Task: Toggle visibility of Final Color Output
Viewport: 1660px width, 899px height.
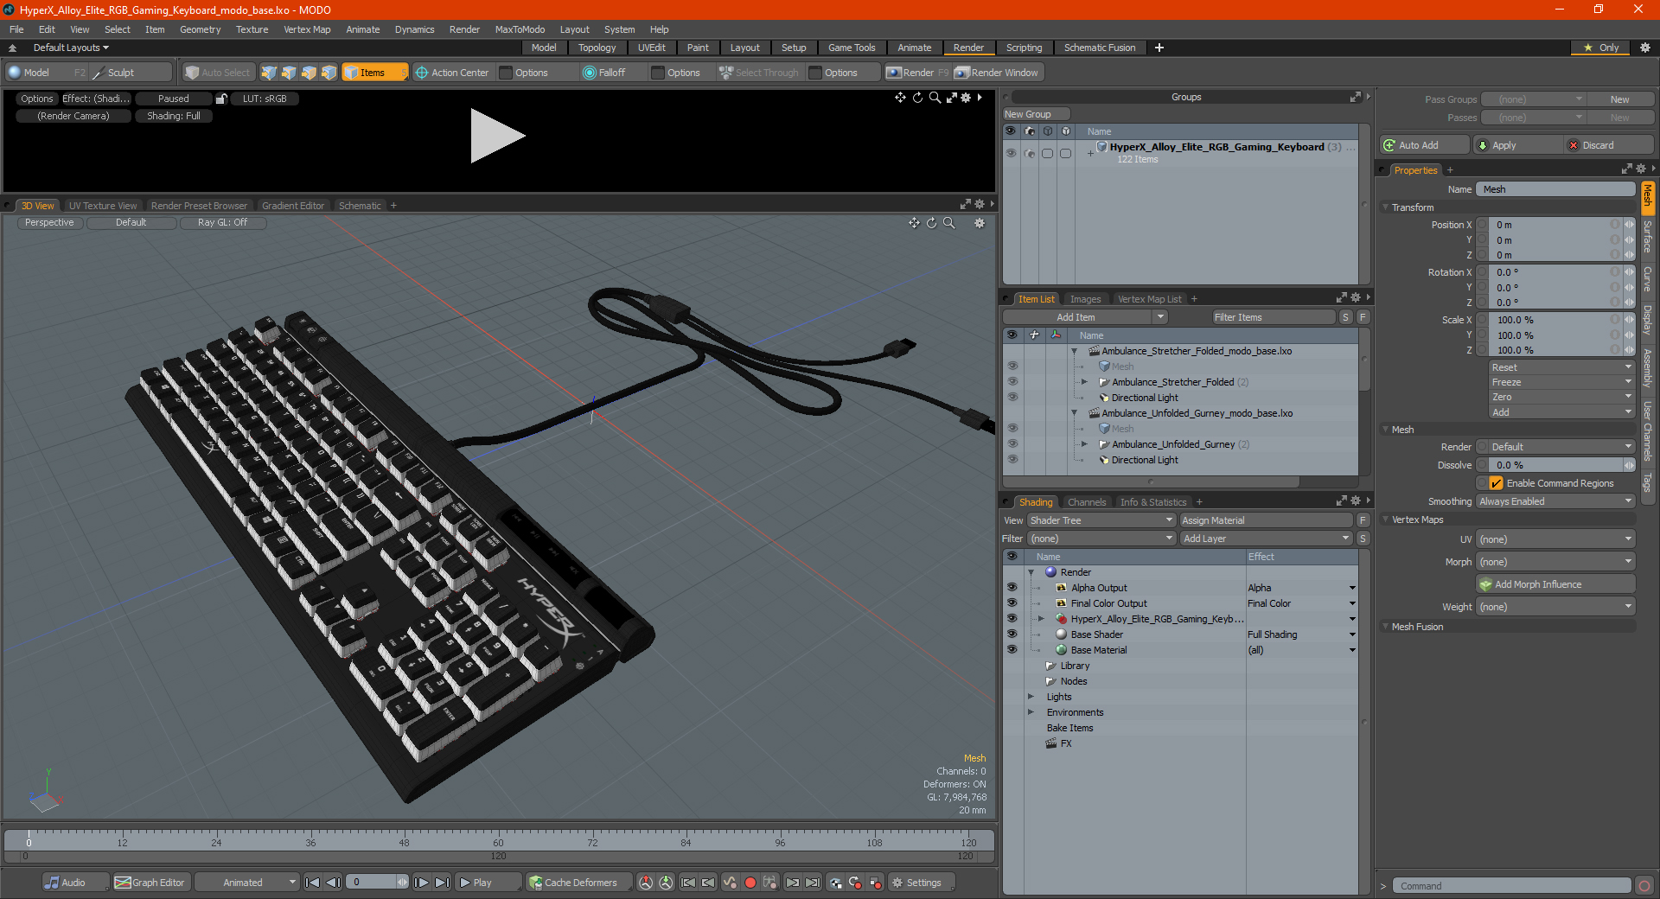Action: point(1012,603)
